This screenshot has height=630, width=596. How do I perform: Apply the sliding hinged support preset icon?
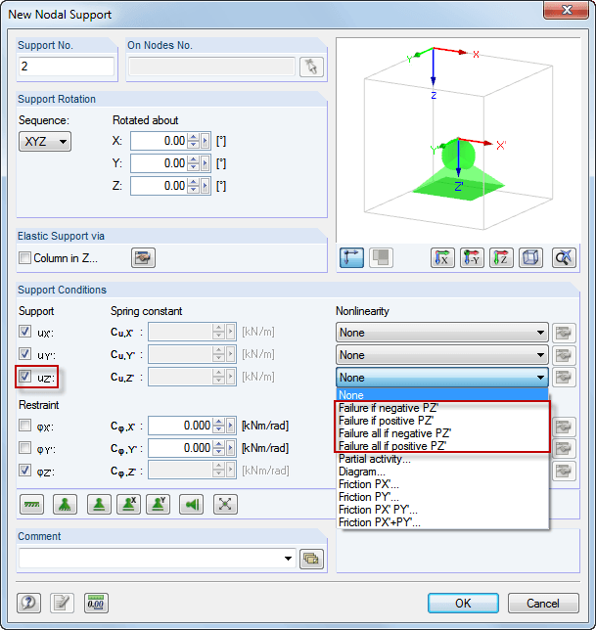coord(99,504)
